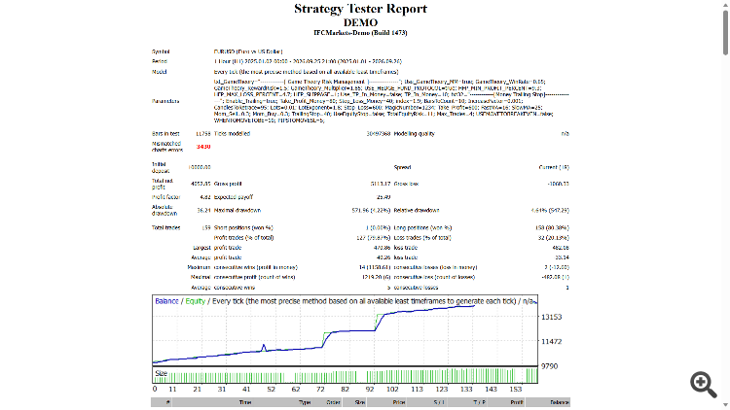Viewport: 730px width, 410px height.
Task: Click the "Profit factor" label
Action: click(165, 197)
